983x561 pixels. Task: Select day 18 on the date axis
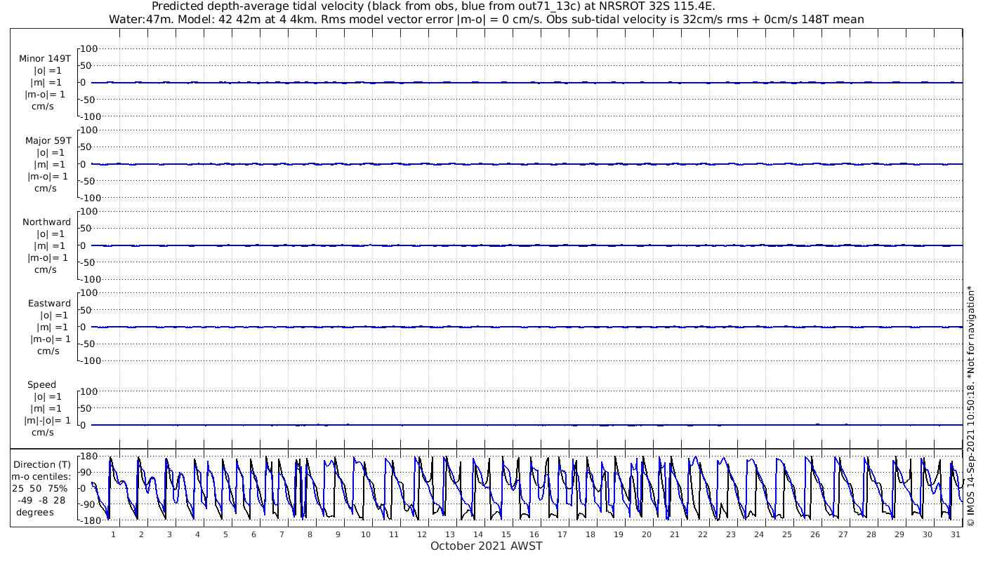(591, 534)
